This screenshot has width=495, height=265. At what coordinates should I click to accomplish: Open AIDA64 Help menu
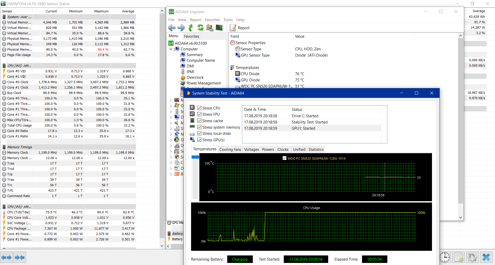pyautogui.click(x=240, y=20)
